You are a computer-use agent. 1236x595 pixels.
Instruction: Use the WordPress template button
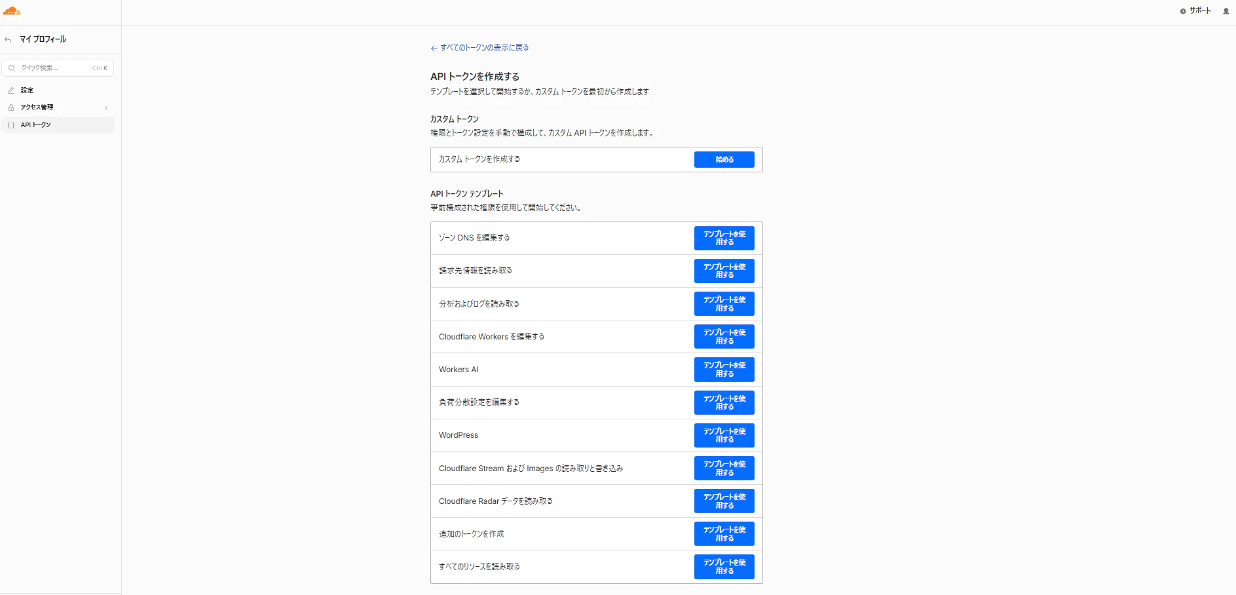724,436
